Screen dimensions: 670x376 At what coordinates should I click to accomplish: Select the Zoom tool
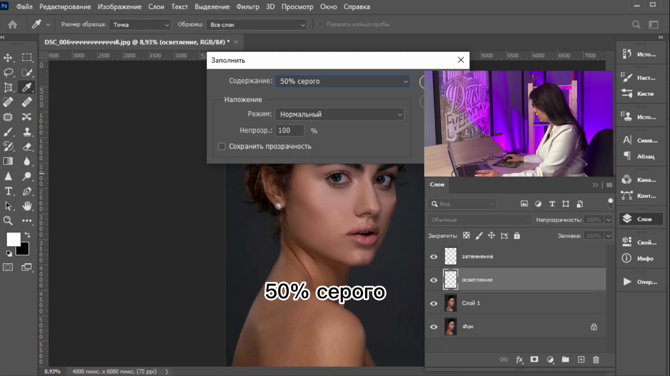(8, 221)
